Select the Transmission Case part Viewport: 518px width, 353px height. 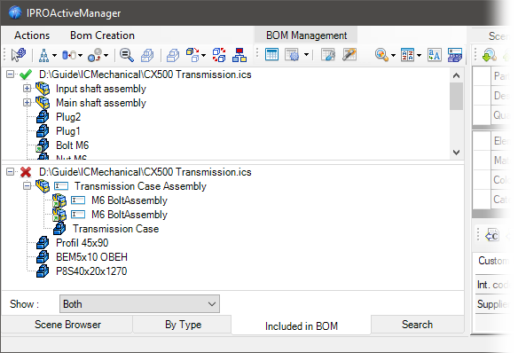point(115,229)
